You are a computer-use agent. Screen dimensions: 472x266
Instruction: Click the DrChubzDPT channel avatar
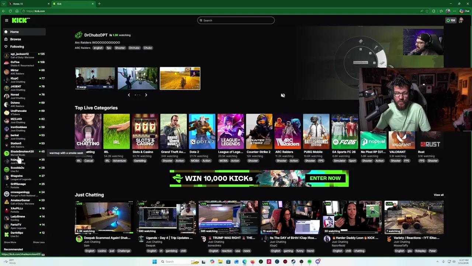79,35
